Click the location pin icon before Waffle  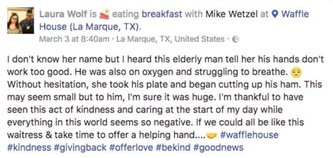pos(275,14)
